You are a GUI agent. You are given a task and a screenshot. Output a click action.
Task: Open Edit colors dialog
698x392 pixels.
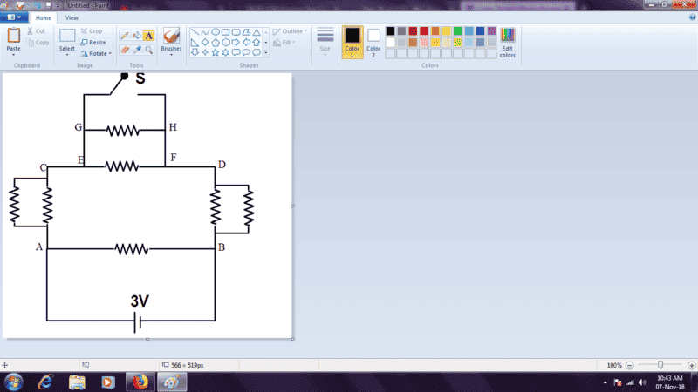[x=507, y=41]
